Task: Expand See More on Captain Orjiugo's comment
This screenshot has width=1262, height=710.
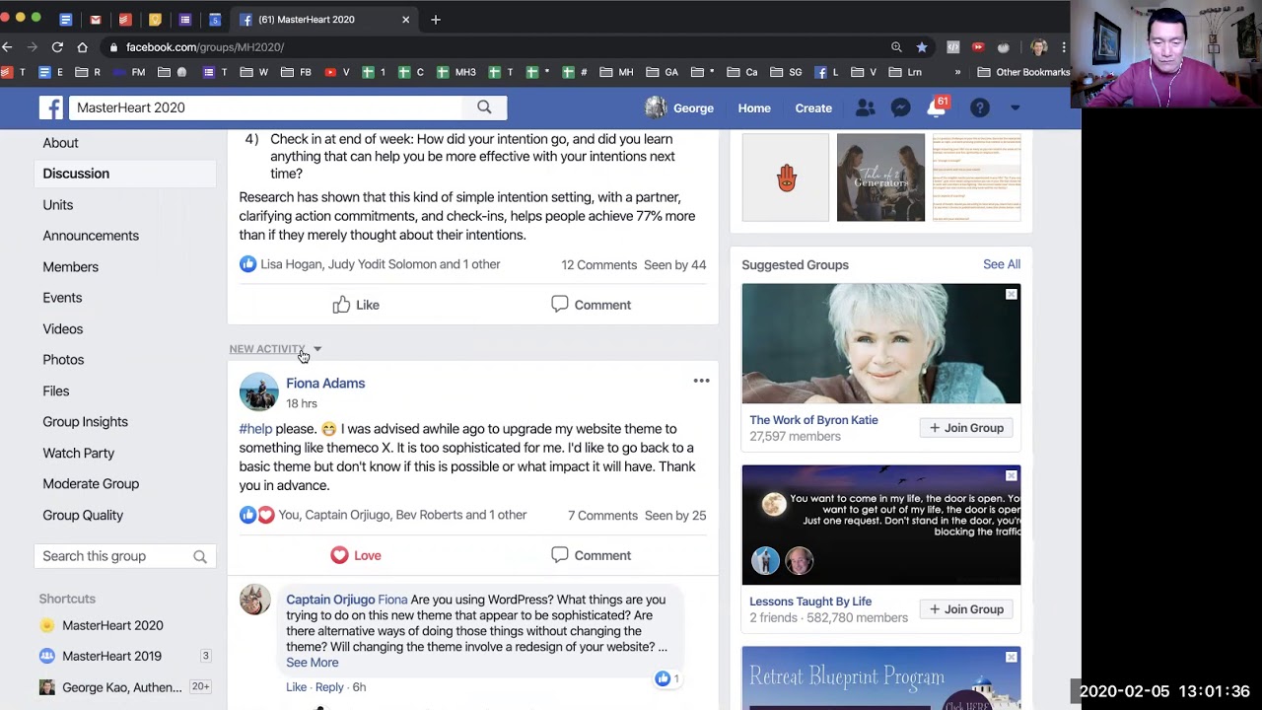Action: coord(312,663)
